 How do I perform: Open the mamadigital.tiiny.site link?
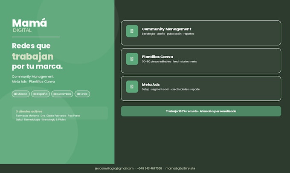180,168
